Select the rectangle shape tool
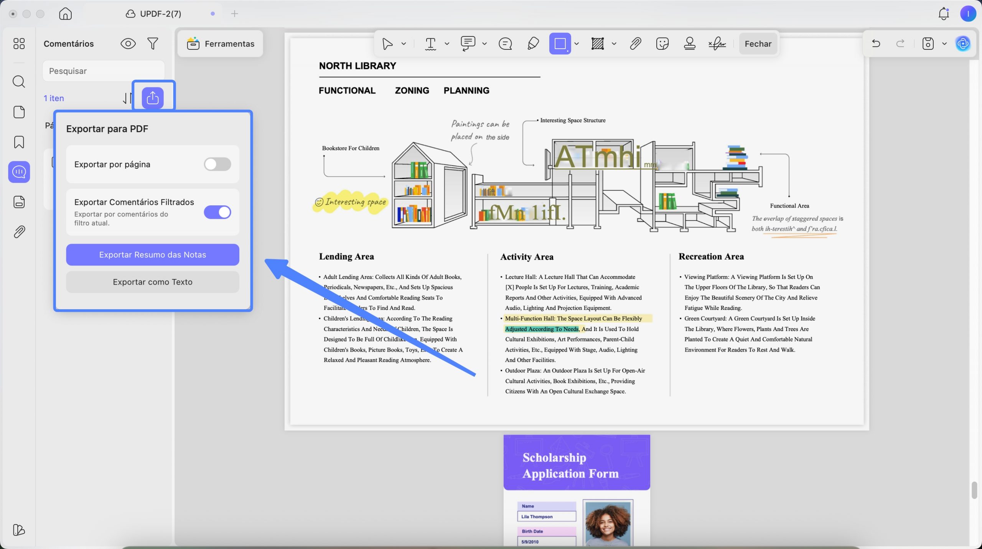982x549 pixels. click(560, 44)
